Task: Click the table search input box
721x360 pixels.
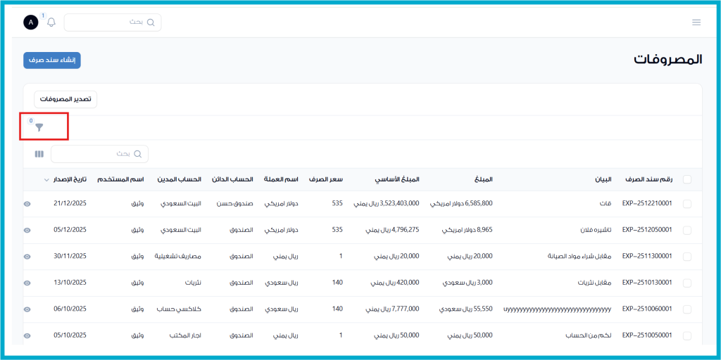Action: (x=99, y=153)
